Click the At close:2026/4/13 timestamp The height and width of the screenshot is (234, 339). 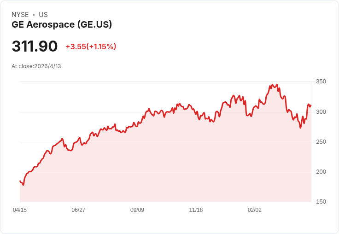(36, 66)
